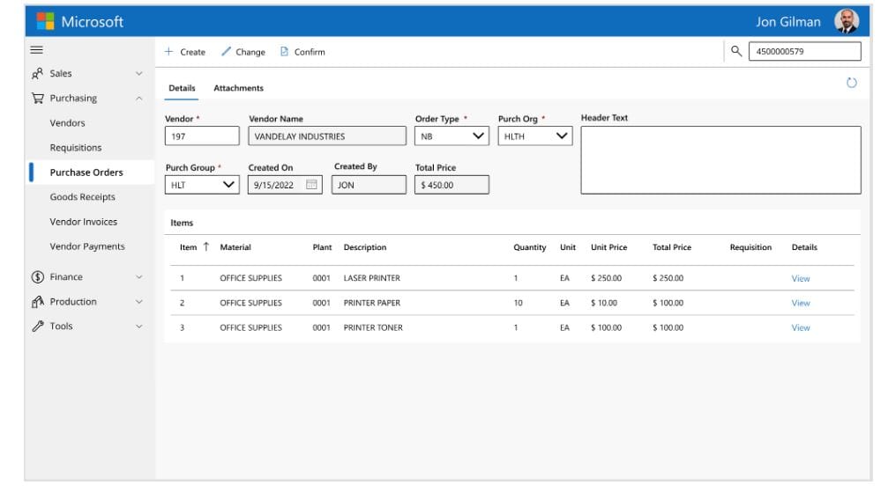Click the search magnifier icon

point(736,51)
